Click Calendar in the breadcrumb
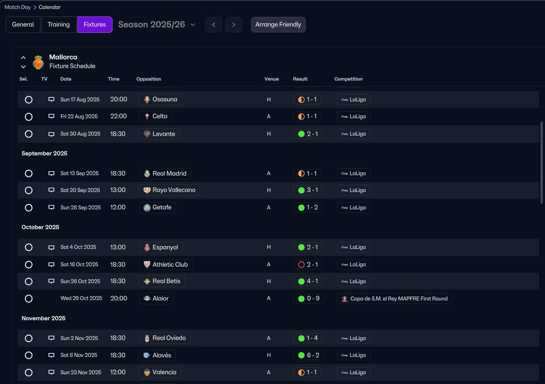 coord(50,7)
